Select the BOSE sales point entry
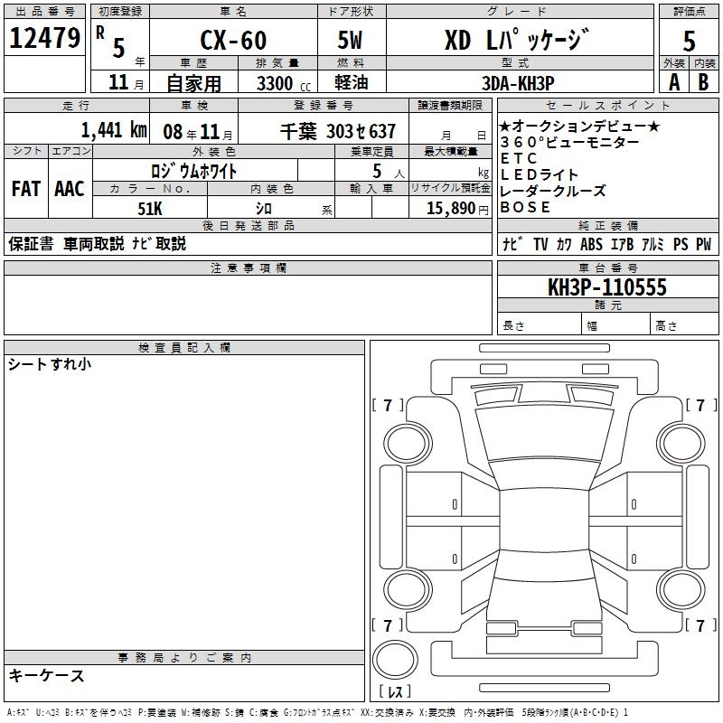Image resolution: width=723 pixels, height=723 pixels. (525, 207)
